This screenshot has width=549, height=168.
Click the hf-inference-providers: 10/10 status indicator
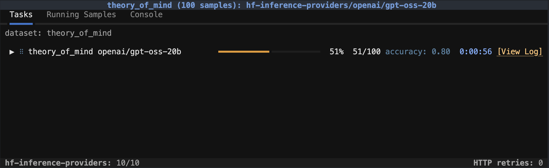(73, 162)
